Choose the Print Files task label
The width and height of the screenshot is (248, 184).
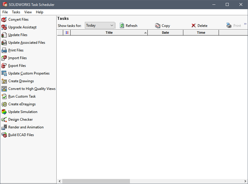(x=16, y=50)
